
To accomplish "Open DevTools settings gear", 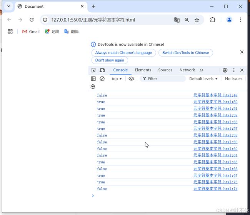I will tap(225, 70).
